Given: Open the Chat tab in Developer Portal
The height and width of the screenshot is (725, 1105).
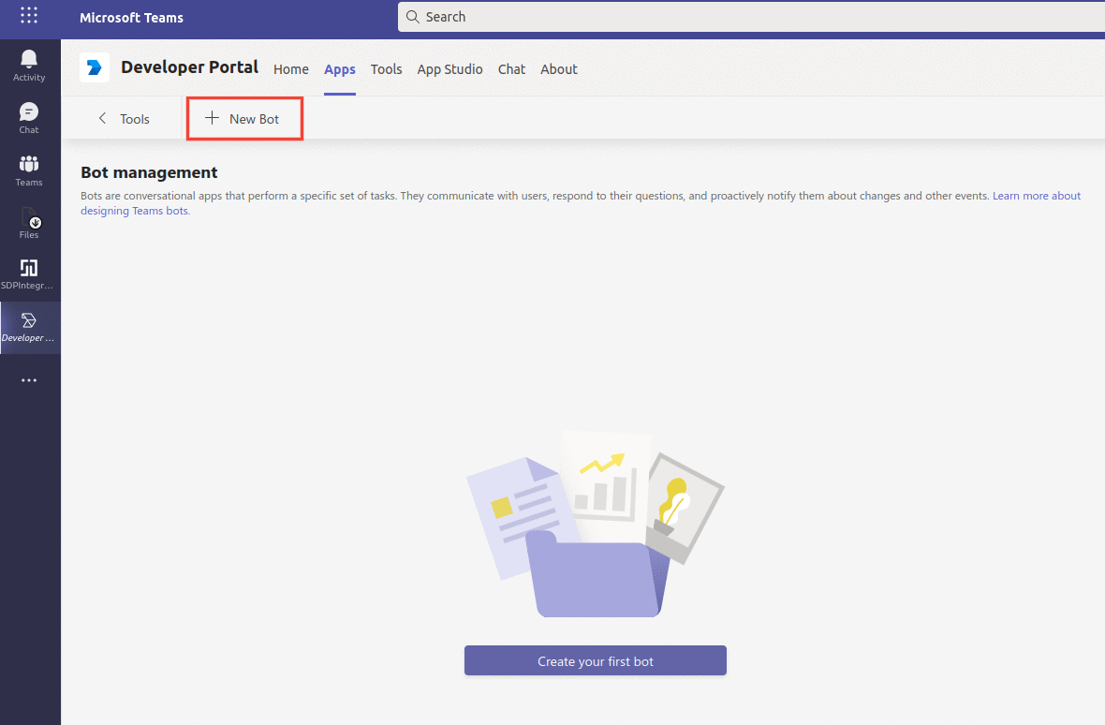Looking at the screenshot, I should 511,69.
